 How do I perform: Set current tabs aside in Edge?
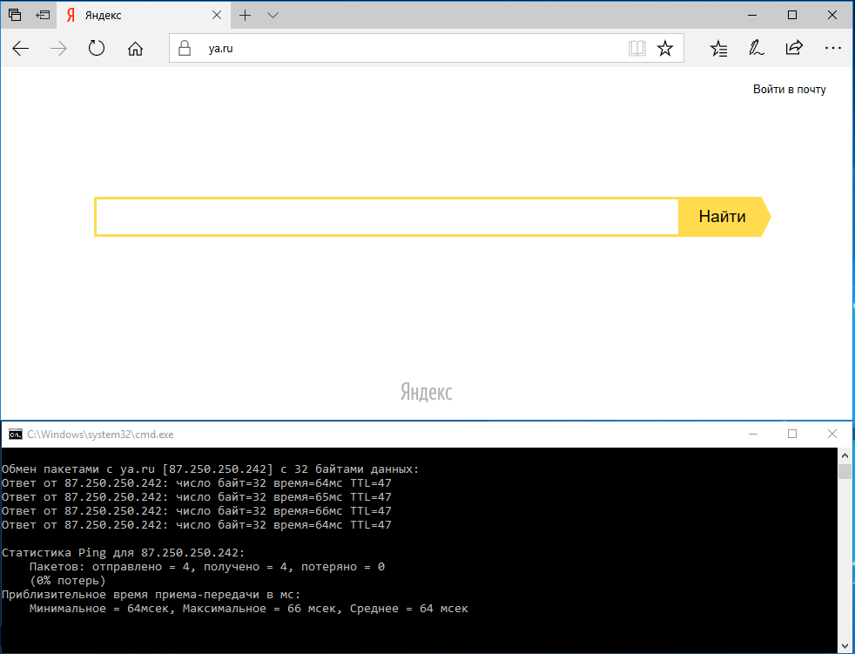pos(43,16)
